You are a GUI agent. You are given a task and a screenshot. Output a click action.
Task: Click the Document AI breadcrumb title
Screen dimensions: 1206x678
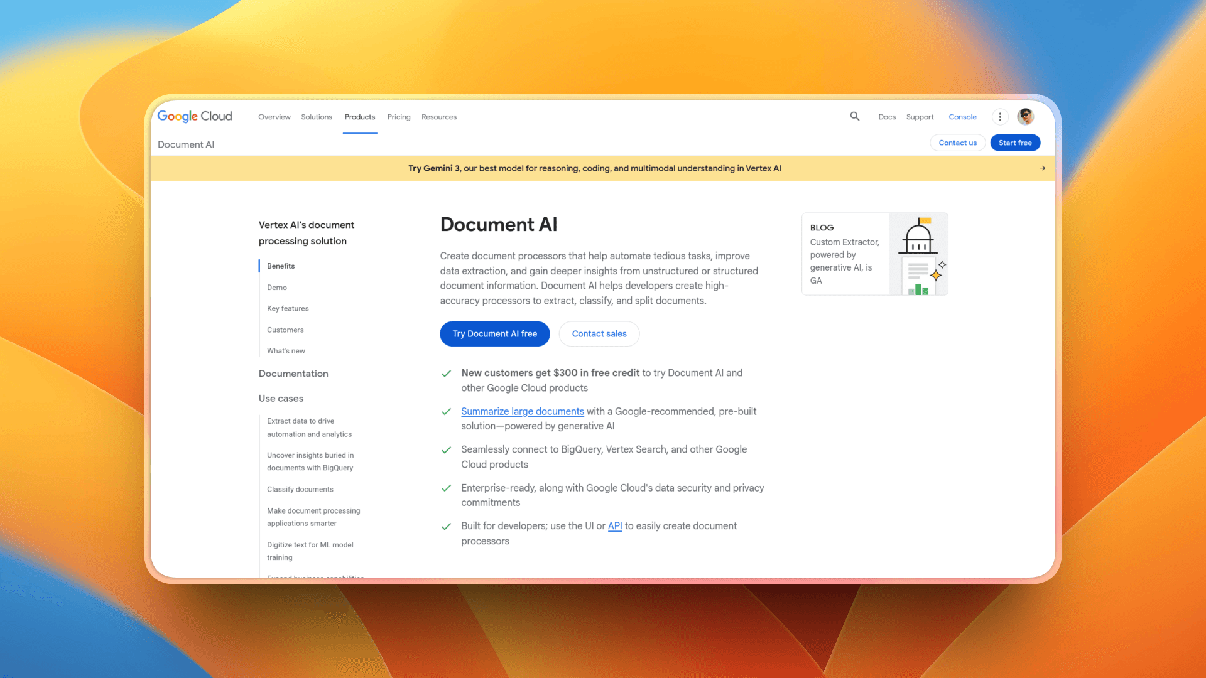point(186,144)
